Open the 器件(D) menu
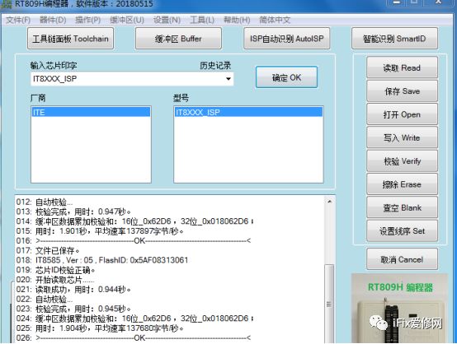 pyautogui.click(x=53, y=20)
